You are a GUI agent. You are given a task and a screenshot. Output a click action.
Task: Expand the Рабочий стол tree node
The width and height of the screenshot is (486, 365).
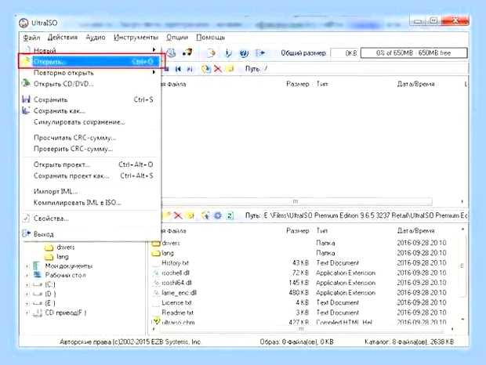(x=27, y=275)
